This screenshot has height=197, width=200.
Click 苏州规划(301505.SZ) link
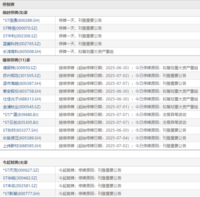(22, 76)
